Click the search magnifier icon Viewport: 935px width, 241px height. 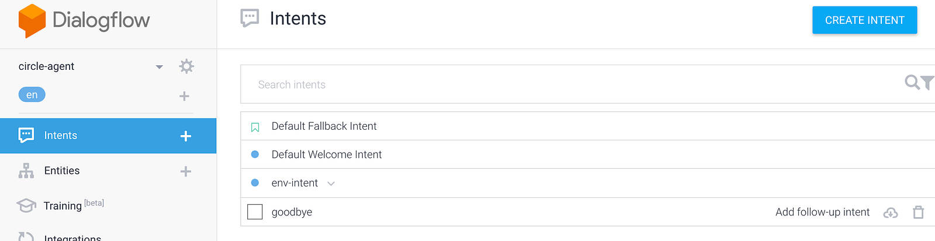(x=912, y=83)
